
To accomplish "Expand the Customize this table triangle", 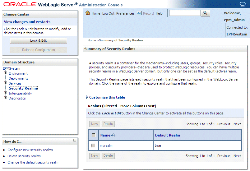I will [87, 97].
